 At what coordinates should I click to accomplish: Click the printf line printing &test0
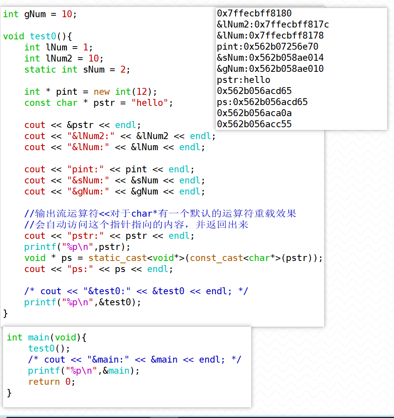pyautogui.click(x=82, y=302)
